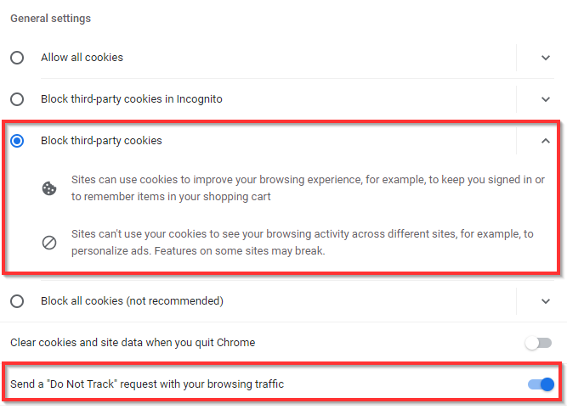Enable Clear cookies when you quit Chrome toggle
Screen dimensions: 567x409
coord(539,343)
